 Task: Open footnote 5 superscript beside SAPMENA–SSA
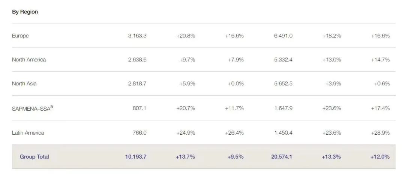(x=52, y=107)
